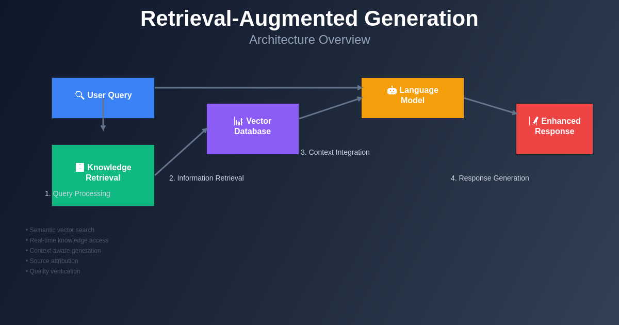Click the 'Retrieval-Augmented Generation' title
This screenshot has height=325, width=619.
click(x=309, y=19)
